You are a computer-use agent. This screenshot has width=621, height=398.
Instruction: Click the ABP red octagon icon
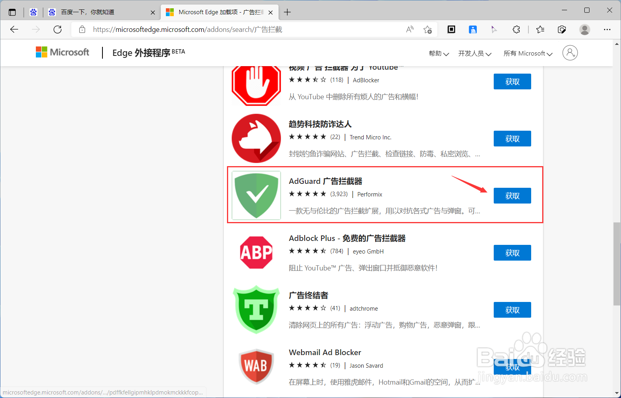(256, 252)
